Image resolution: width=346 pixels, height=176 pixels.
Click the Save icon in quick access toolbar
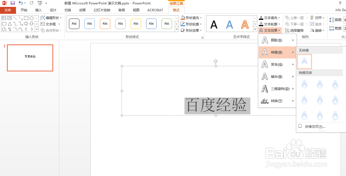click(x=12, y=3)
